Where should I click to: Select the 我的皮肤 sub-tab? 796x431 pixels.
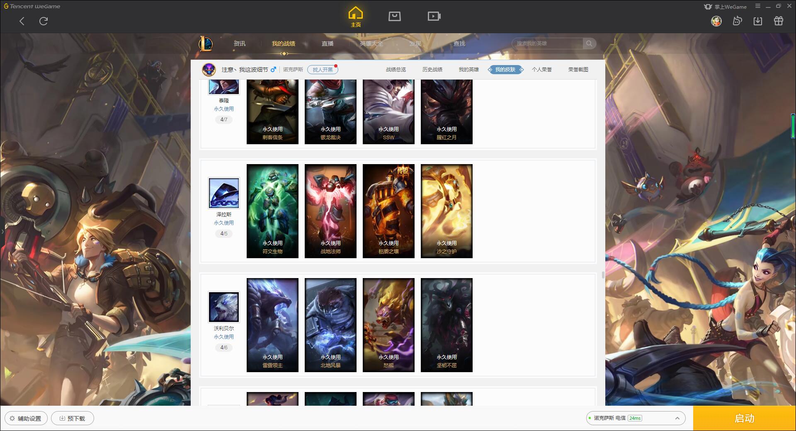point(505,70)
